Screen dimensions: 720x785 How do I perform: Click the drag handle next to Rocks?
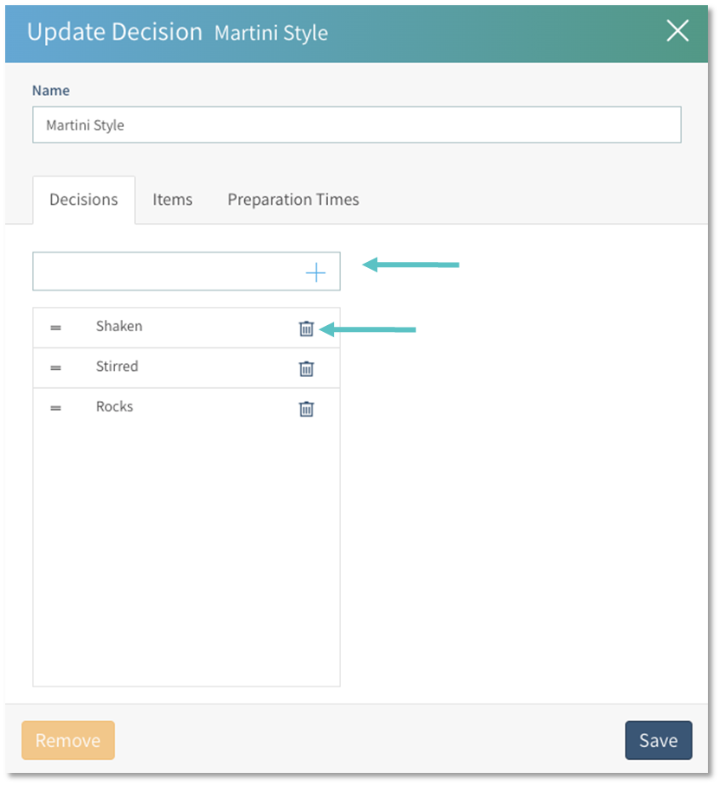(56, 407)
